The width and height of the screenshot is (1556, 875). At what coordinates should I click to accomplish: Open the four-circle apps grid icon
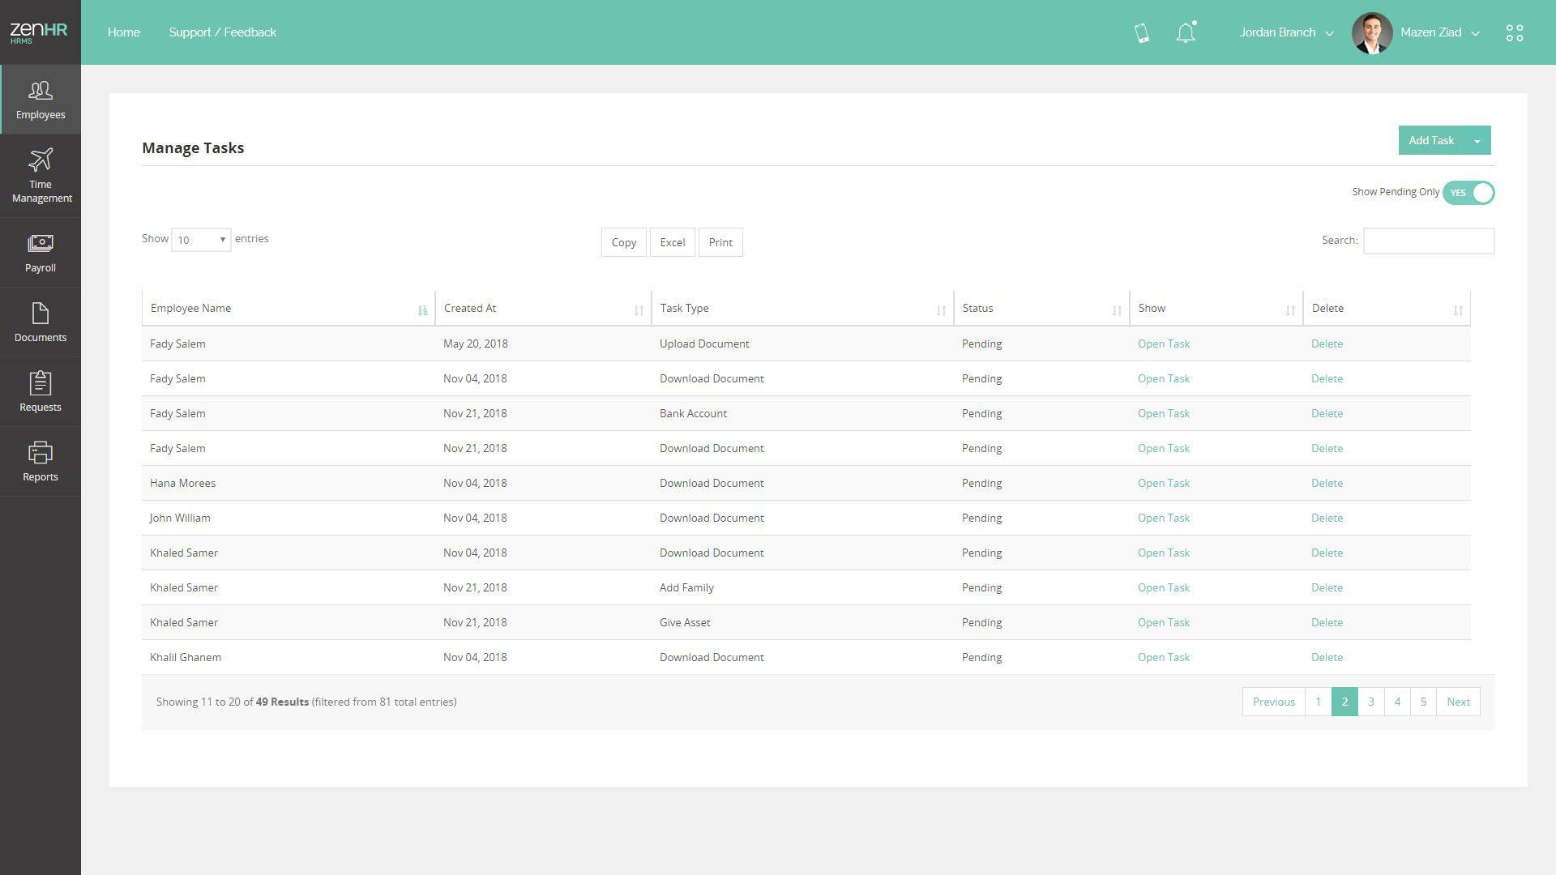click(x=1514, y=33)
